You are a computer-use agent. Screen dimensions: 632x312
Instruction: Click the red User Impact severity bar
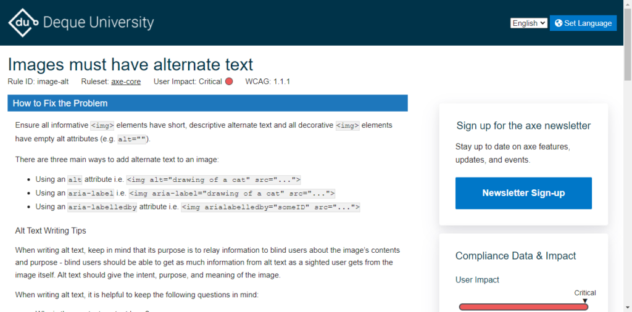[523, 307]
